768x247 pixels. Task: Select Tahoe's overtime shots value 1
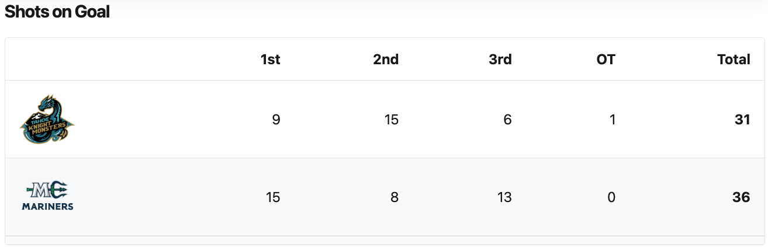(611, 120)
